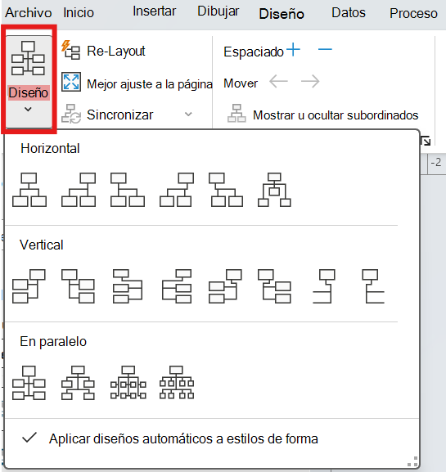
Task: Click the dropdown panel resize grip
Action: click(413, 461)
